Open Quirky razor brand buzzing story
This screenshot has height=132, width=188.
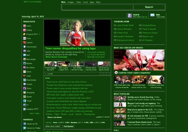pyautogui.click(x=140, y=97)
